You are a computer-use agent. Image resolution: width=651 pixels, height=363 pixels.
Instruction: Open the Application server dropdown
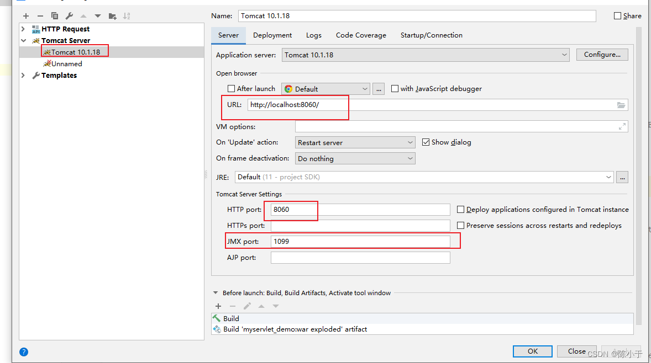(564, 55)
